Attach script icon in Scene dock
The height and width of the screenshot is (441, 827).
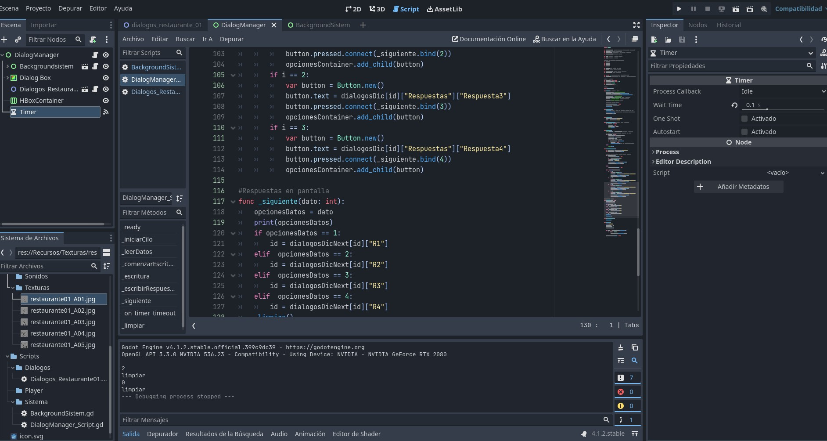coord(93,40)
